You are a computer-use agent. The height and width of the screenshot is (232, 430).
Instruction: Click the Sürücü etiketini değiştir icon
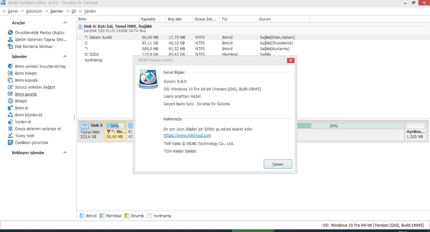(x=10, y=87)
